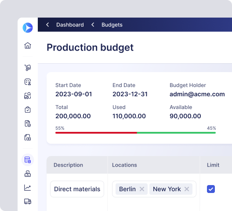Open the stacked boxes inventory sidebar icon
Image resolution: width=232 pixels, height=211 pixels.
click(x=28, y=174)
